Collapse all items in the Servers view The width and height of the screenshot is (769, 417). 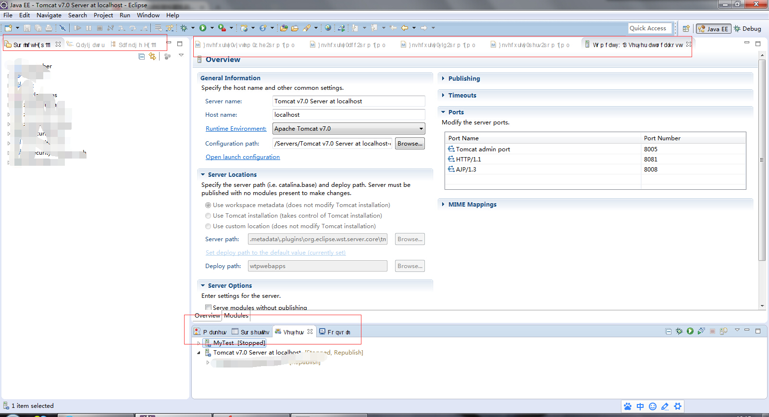(x=668, y=331)
